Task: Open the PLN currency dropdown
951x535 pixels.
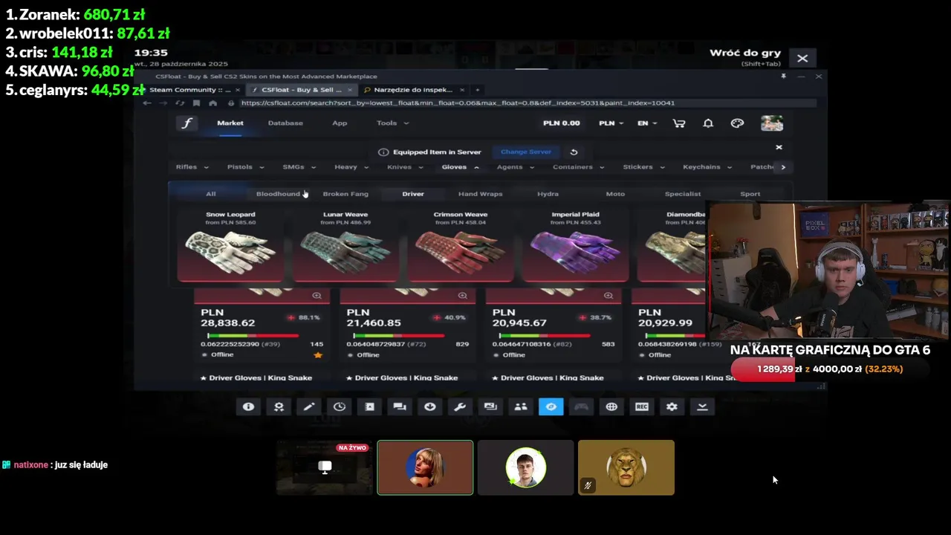Action: (x=611, y=123)
